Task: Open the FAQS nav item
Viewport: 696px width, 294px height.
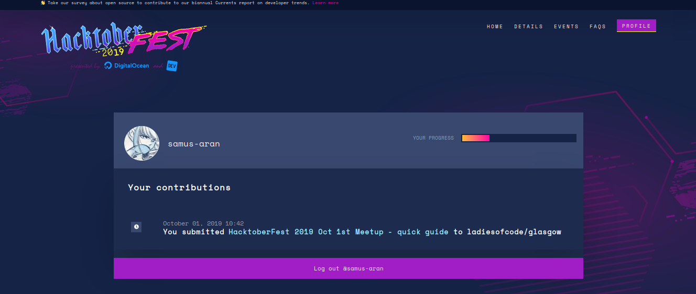Action: (x=597, y=27)
